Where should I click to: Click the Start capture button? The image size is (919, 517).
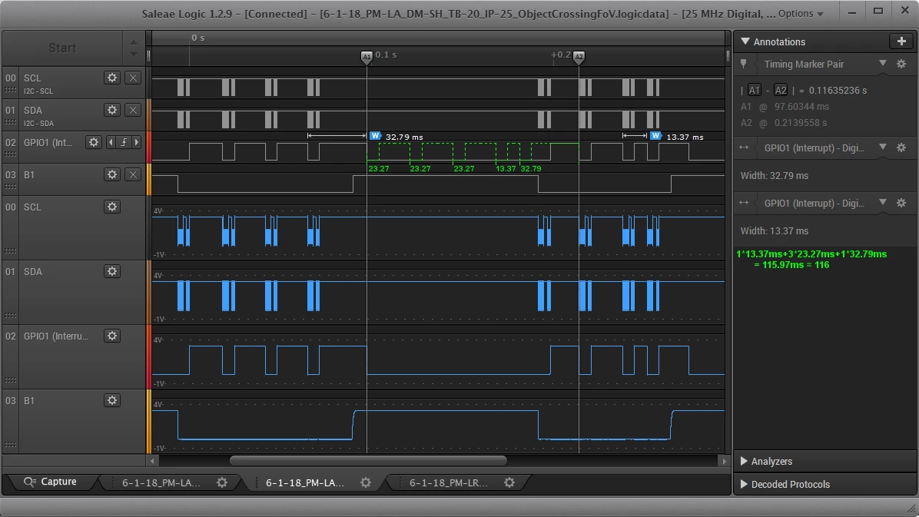click(62, 48)
